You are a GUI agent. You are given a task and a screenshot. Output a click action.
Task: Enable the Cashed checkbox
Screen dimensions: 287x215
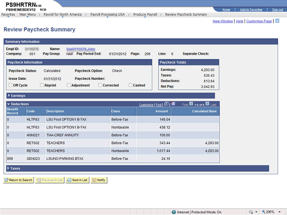click(x=130, y=85)
